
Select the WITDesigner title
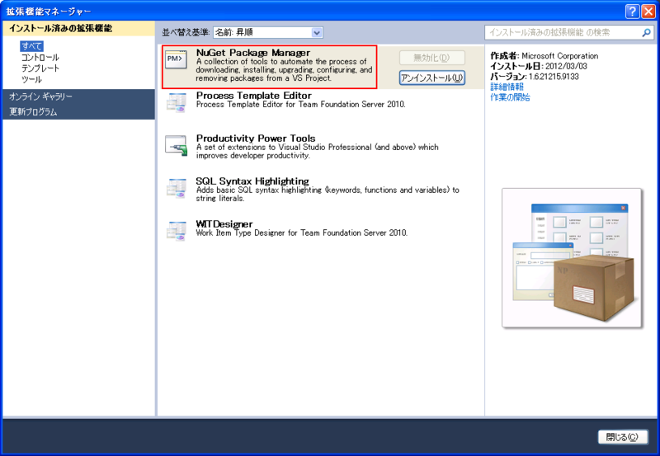224,223
